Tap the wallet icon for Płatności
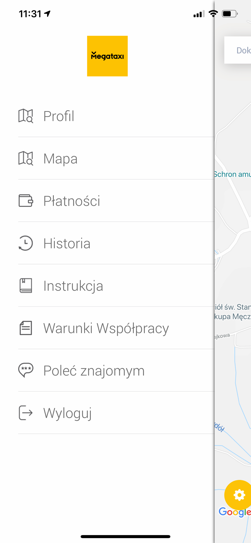Image resolution: width=251 pixels, height=543 pixels. (26, 201)
